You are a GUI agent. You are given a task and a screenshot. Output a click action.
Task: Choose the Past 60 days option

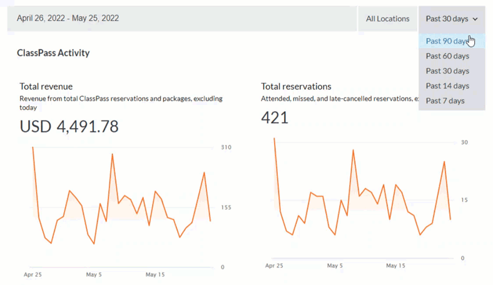coord(447,56)
